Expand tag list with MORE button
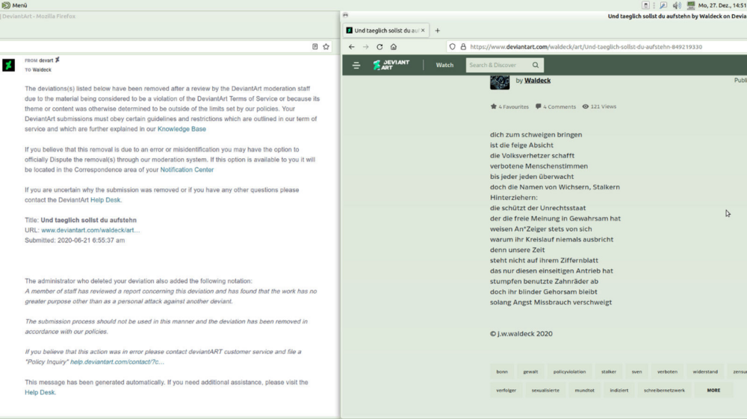 click(713, 390)
